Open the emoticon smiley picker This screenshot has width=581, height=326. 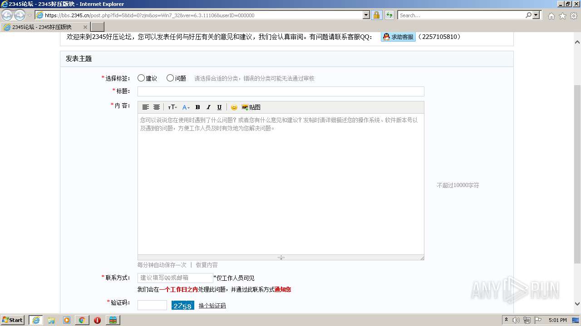click(x=234, y=107)
